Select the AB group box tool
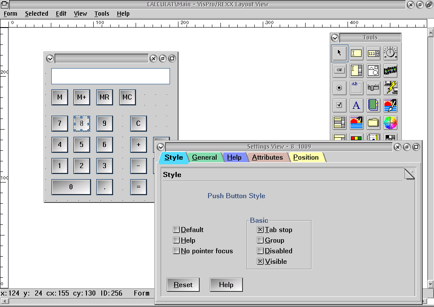 356,88
